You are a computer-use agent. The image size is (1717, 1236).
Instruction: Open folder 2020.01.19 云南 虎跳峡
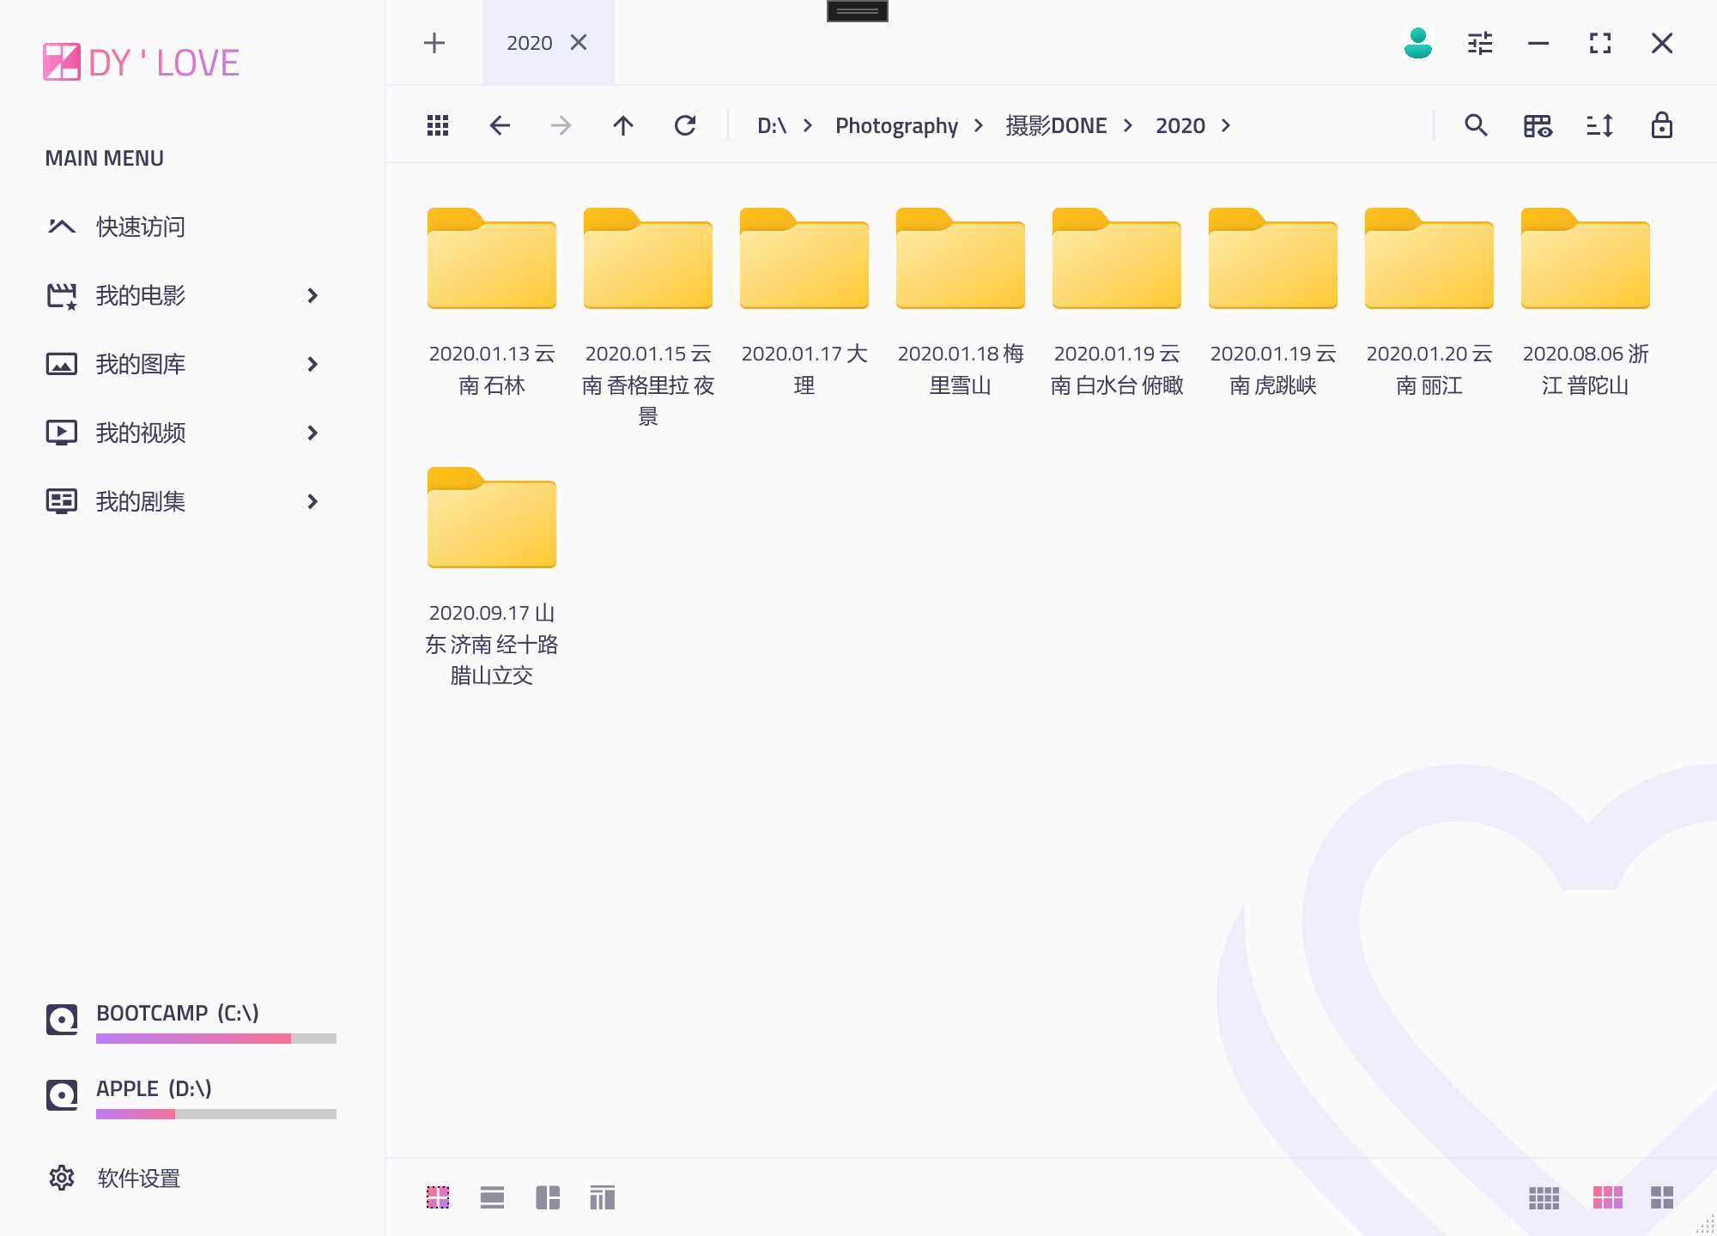(x=1273, y=301)
